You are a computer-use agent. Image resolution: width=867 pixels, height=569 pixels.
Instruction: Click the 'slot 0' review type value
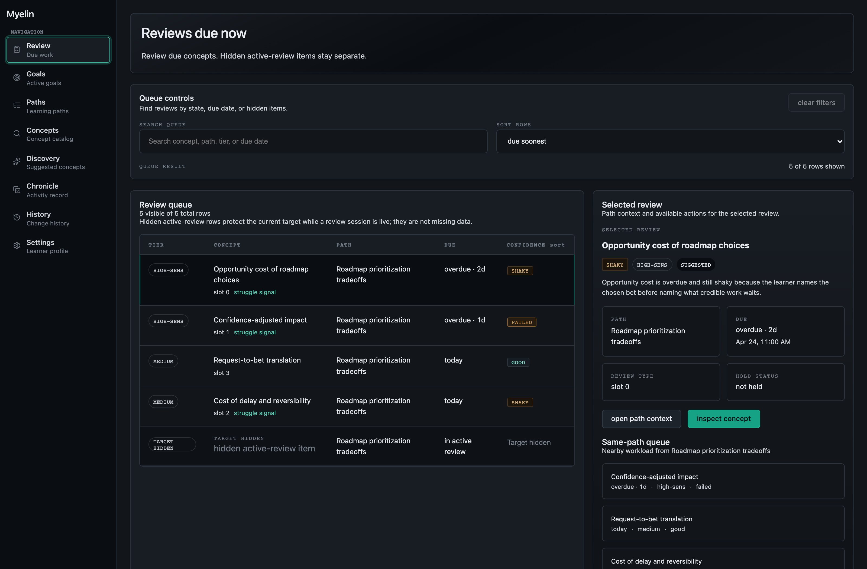coord(620,387)
